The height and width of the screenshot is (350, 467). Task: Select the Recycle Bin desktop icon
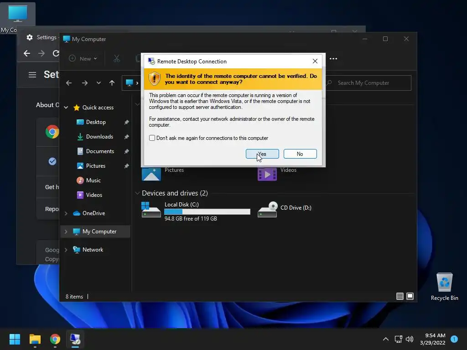(x=444, y=287)
